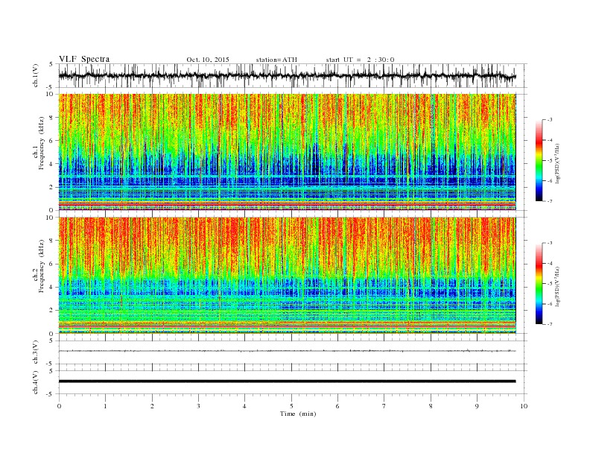This screenshot has width=590, height=456.
Task: Click the "ch.4(V)" axis label
Action: [x=36, y=382]
